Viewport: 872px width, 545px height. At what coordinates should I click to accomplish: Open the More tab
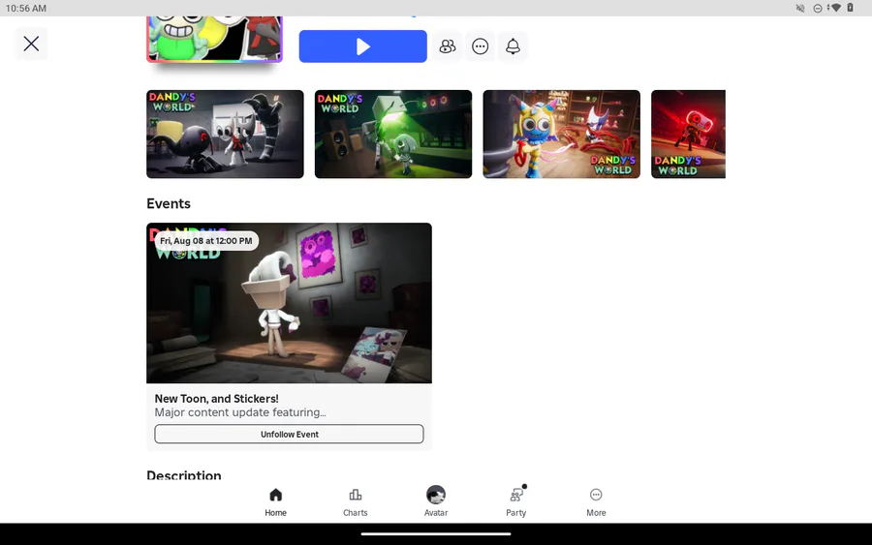pos(596,502)
